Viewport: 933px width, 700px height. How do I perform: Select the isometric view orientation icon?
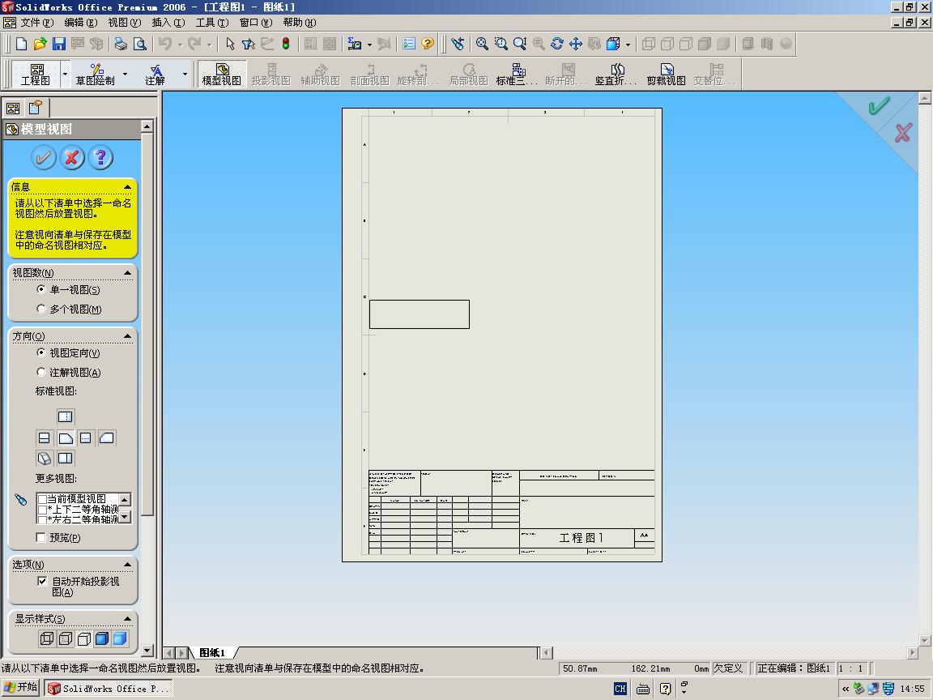(44, 459)
